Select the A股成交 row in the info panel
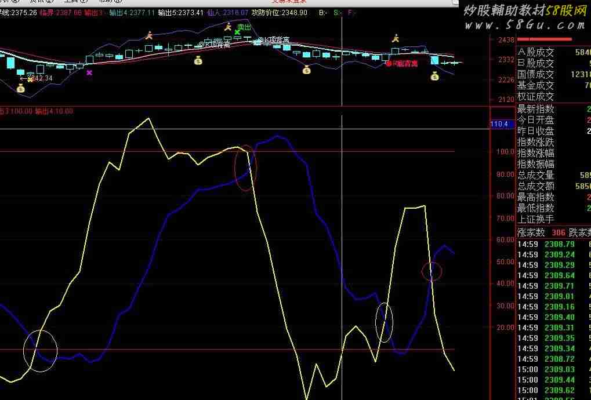Viewport: 591px width, 400px height. pyautogui.click(x=536, y=52)
